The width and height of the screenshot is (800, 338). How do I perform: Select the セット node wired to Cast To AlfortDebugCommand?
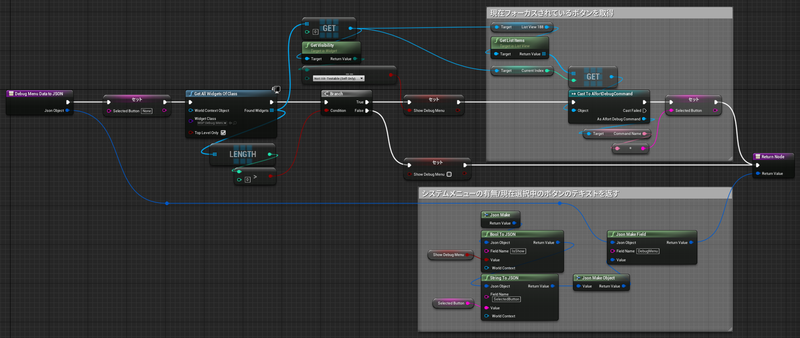coord(693,105)
